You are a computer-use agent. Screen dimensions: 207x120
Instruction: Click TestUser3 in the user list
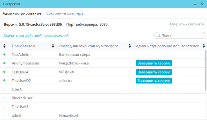coord(20,107)
